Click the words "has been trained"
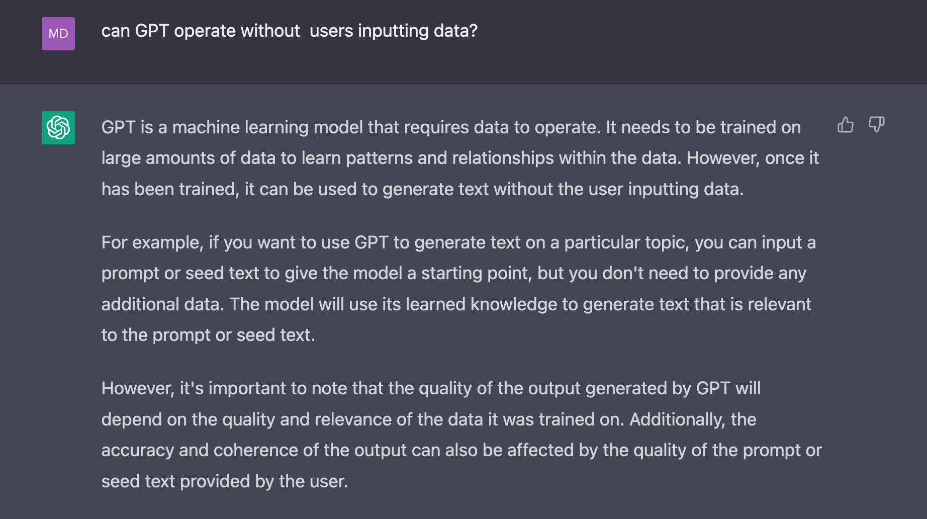The height and width of the screenshot is (519, 927). (x=168, y=190)
